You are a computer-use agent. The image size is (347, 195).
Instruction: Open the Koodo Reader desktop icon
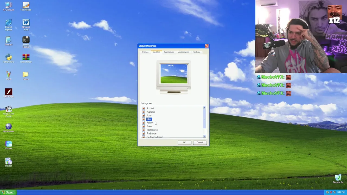(x=26, y=42)
